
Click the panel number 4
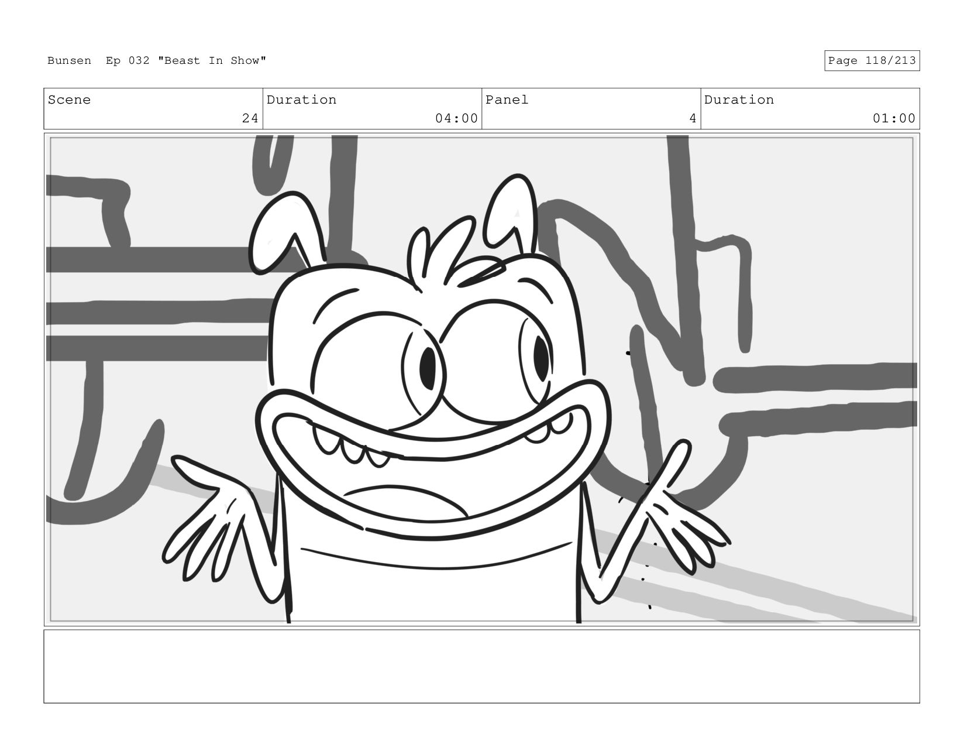(x=693, y=118)
